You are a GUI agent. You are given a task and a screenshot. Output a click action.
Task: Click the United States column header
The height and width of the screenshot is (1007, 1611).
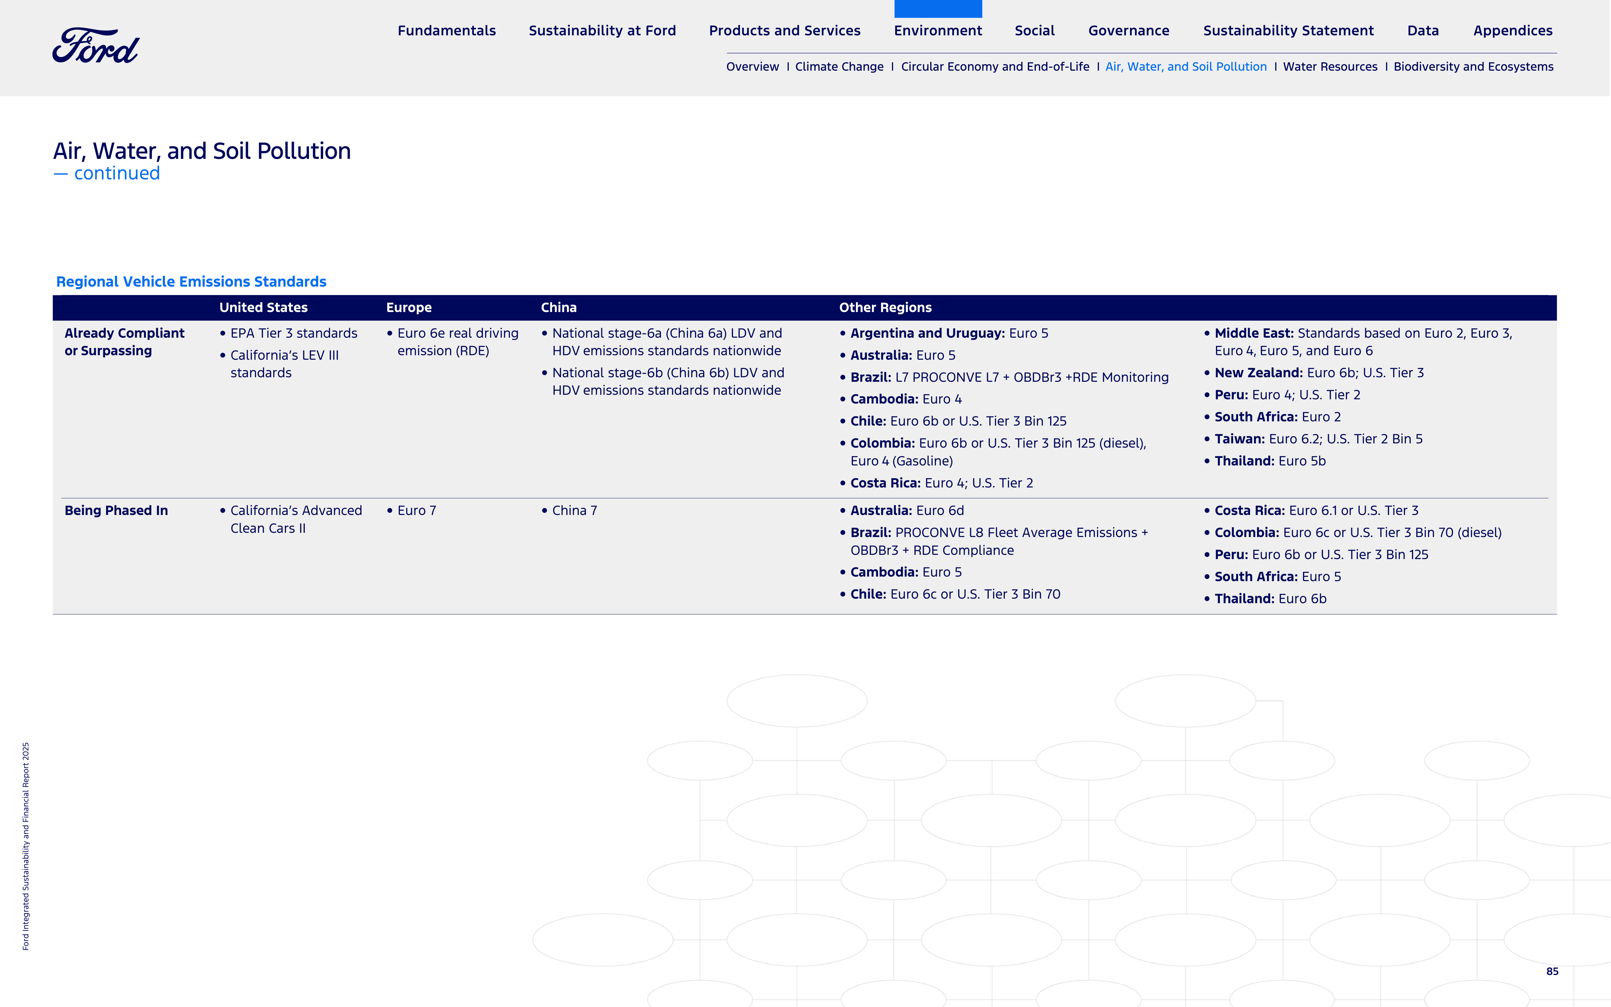pyautogui.click(x=263, y=308)
